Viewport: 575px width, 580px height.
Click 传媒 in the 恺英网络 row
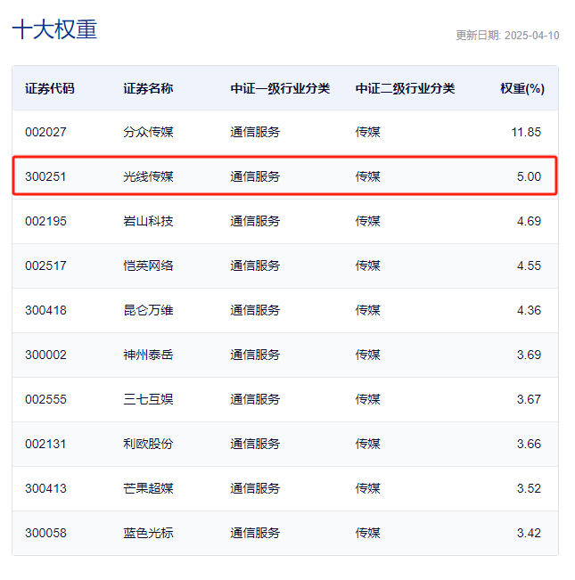tap(368, 265)
